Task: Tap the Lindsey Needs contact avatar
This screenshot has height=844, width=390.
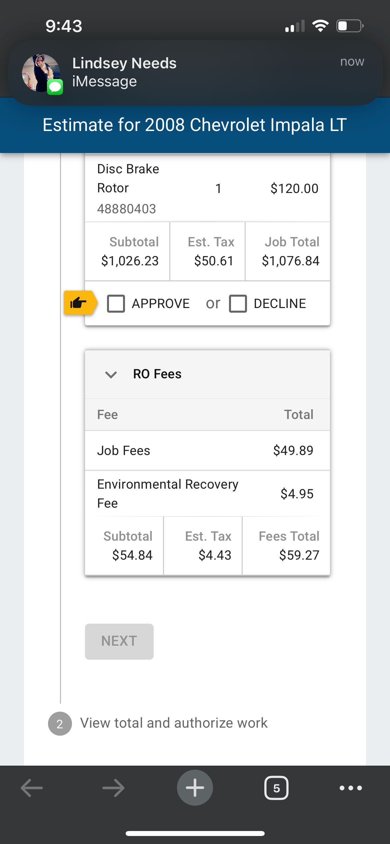Action: tap(41, 73)
